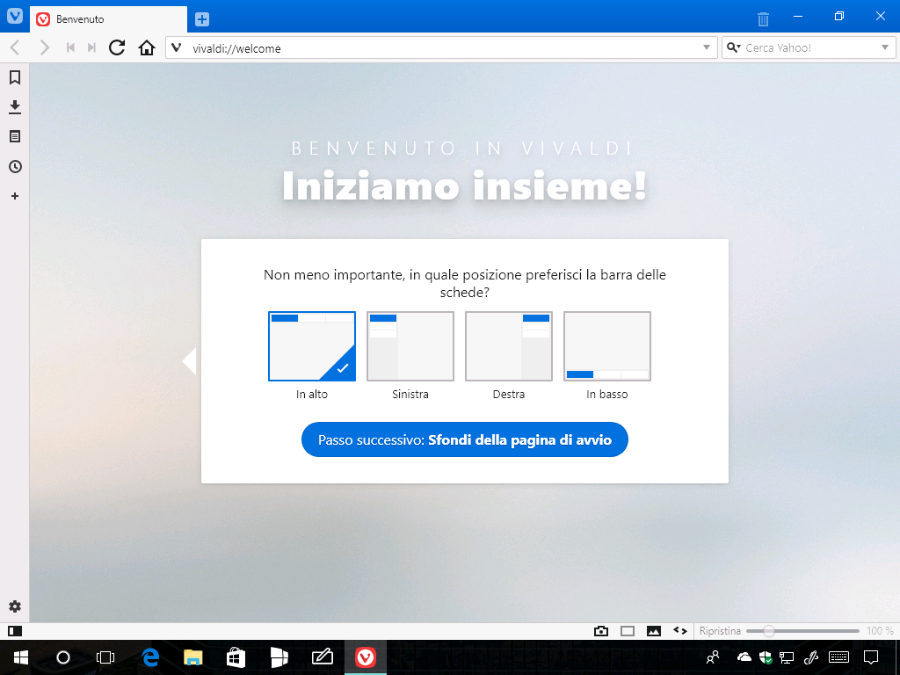Open the People tray icon

point(712,657)
